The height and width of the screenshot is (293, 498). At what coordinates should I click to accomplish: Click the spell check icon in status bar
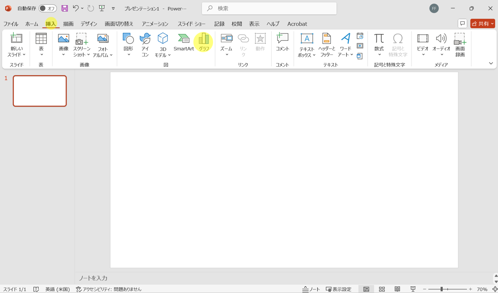[36, 289]
